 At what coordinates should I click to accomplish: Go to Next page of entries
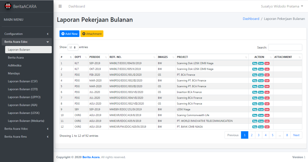click(296, 135)
